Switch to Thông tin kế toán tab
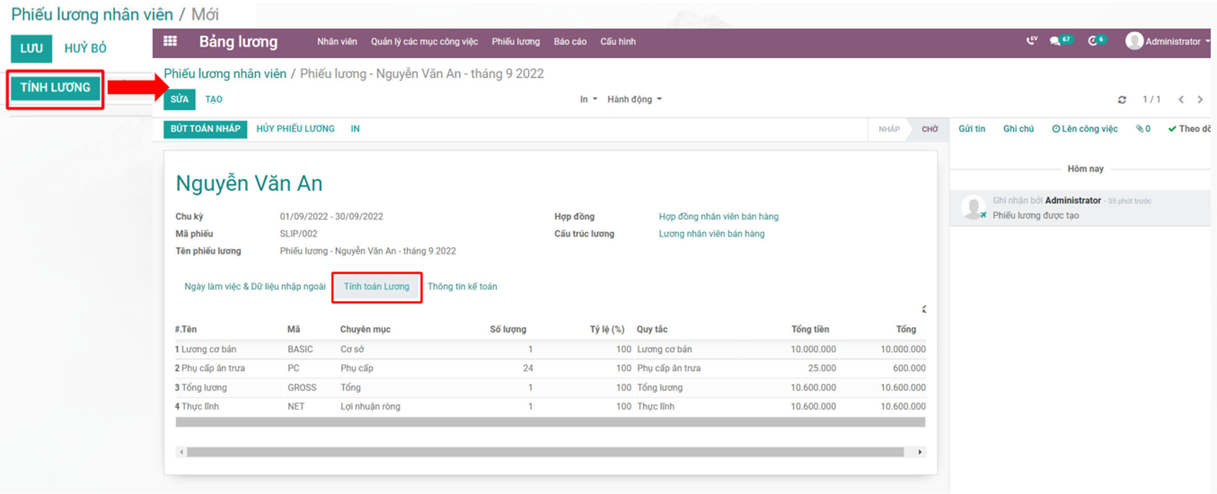 [x=462, y=287]
